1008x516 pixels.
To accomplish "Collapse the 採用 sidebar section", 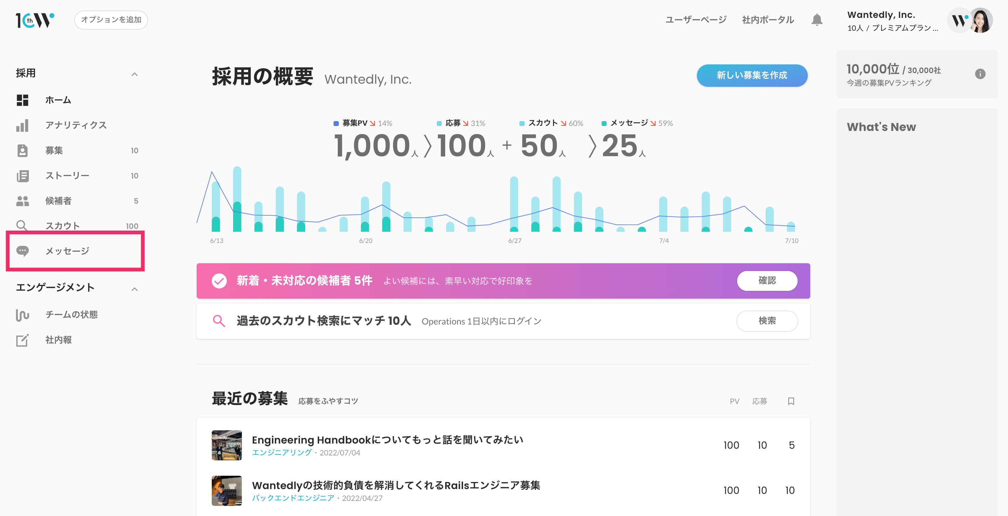I will [x=134, y=74].
